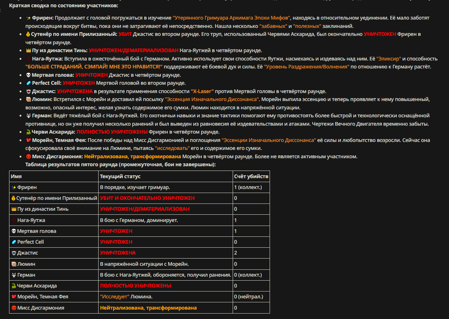The image size is (449, 319).
Task: Click the "Счёт убийств" table column header
Action: tap(251, 176)
